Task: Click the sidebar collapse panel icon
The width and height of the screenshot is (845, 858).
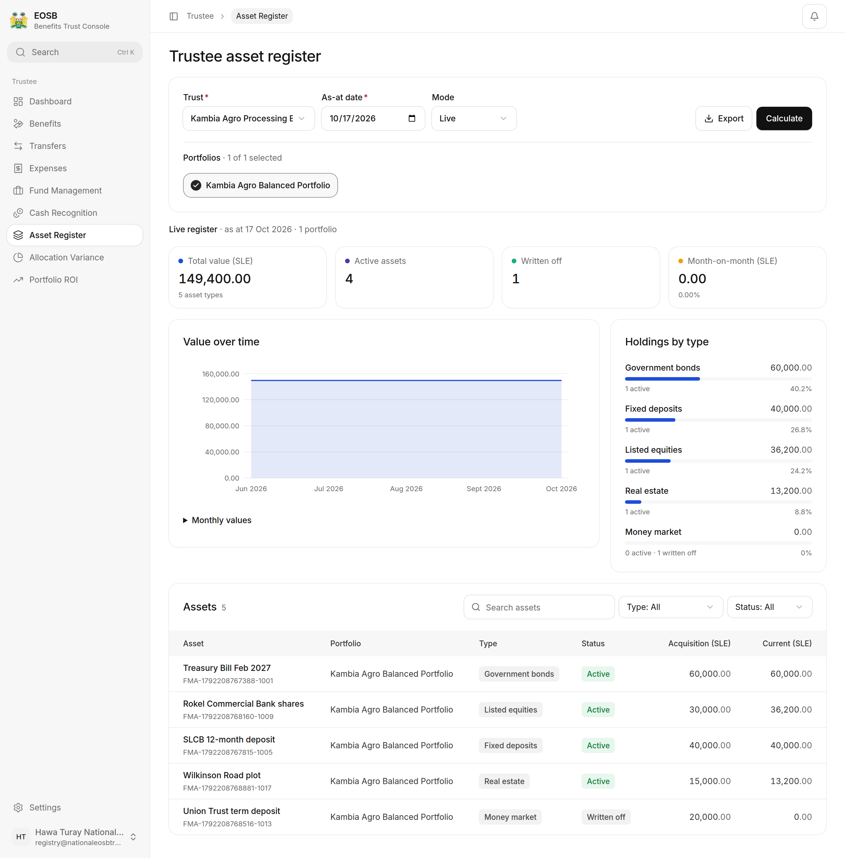Action: coord(173,16)
